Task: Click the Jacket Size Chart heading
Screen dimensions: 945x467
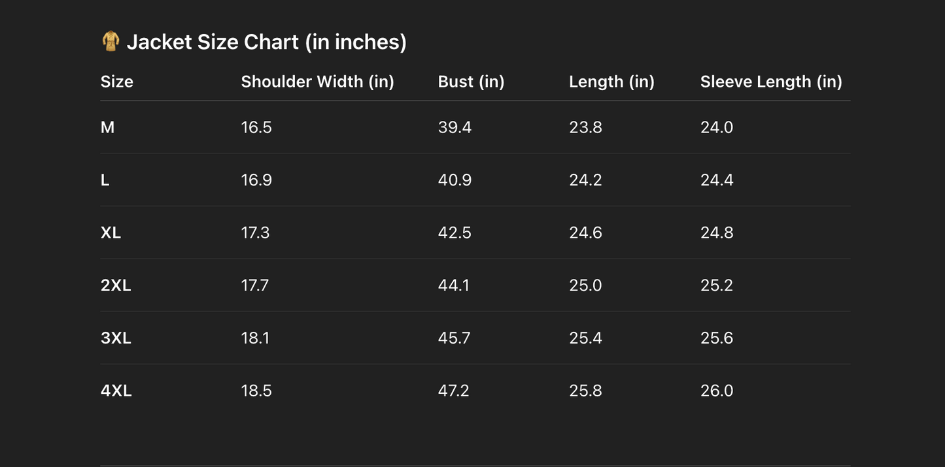Action: pos(266,42)
